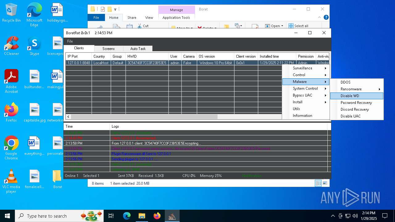Open the Quick Access Toolbar dropdown arrow
The image size is (395, 222).
[x=115, y=9]
